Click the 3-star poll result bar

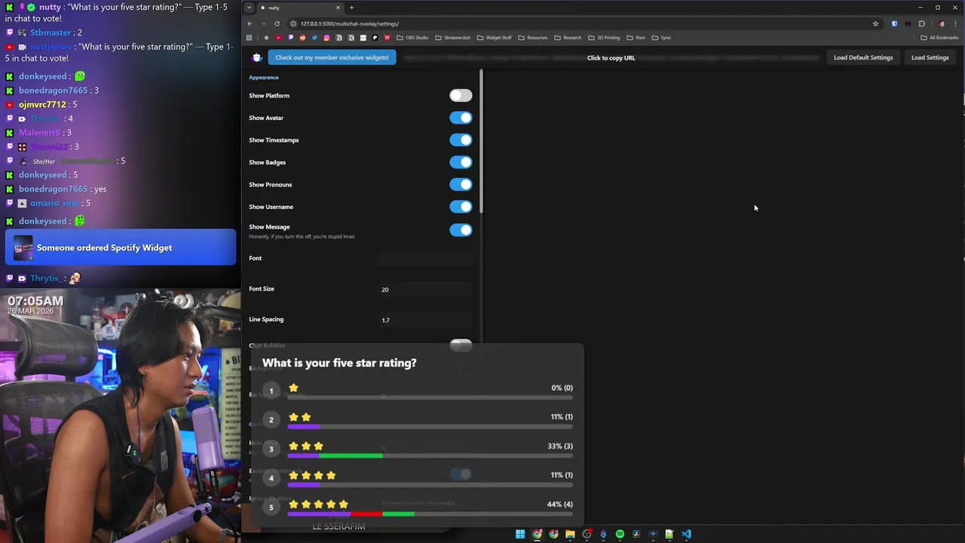(x=430, y=456)
